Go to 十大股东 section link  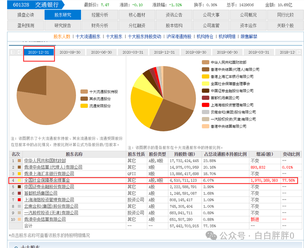[114, 37]
